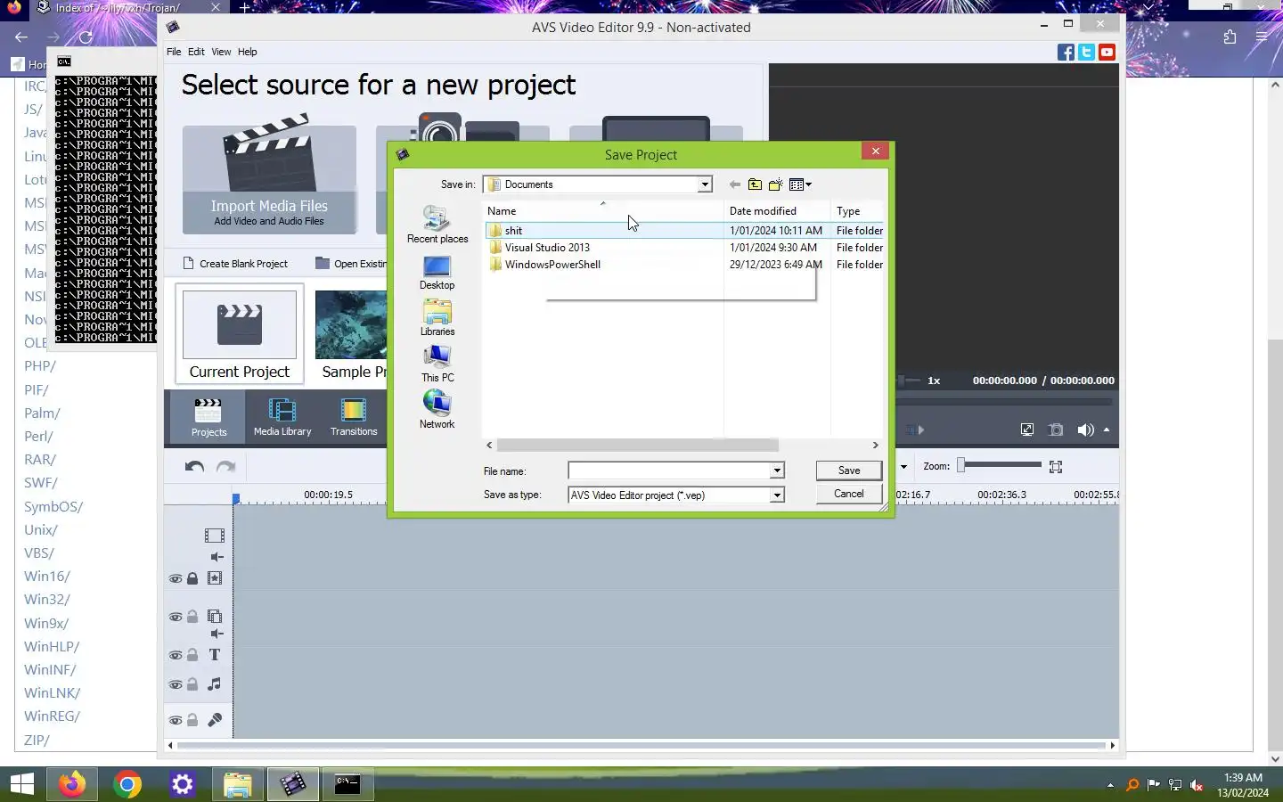Open the Edit menu
This screenshot has width=1283, height=802.
[196, 52]
